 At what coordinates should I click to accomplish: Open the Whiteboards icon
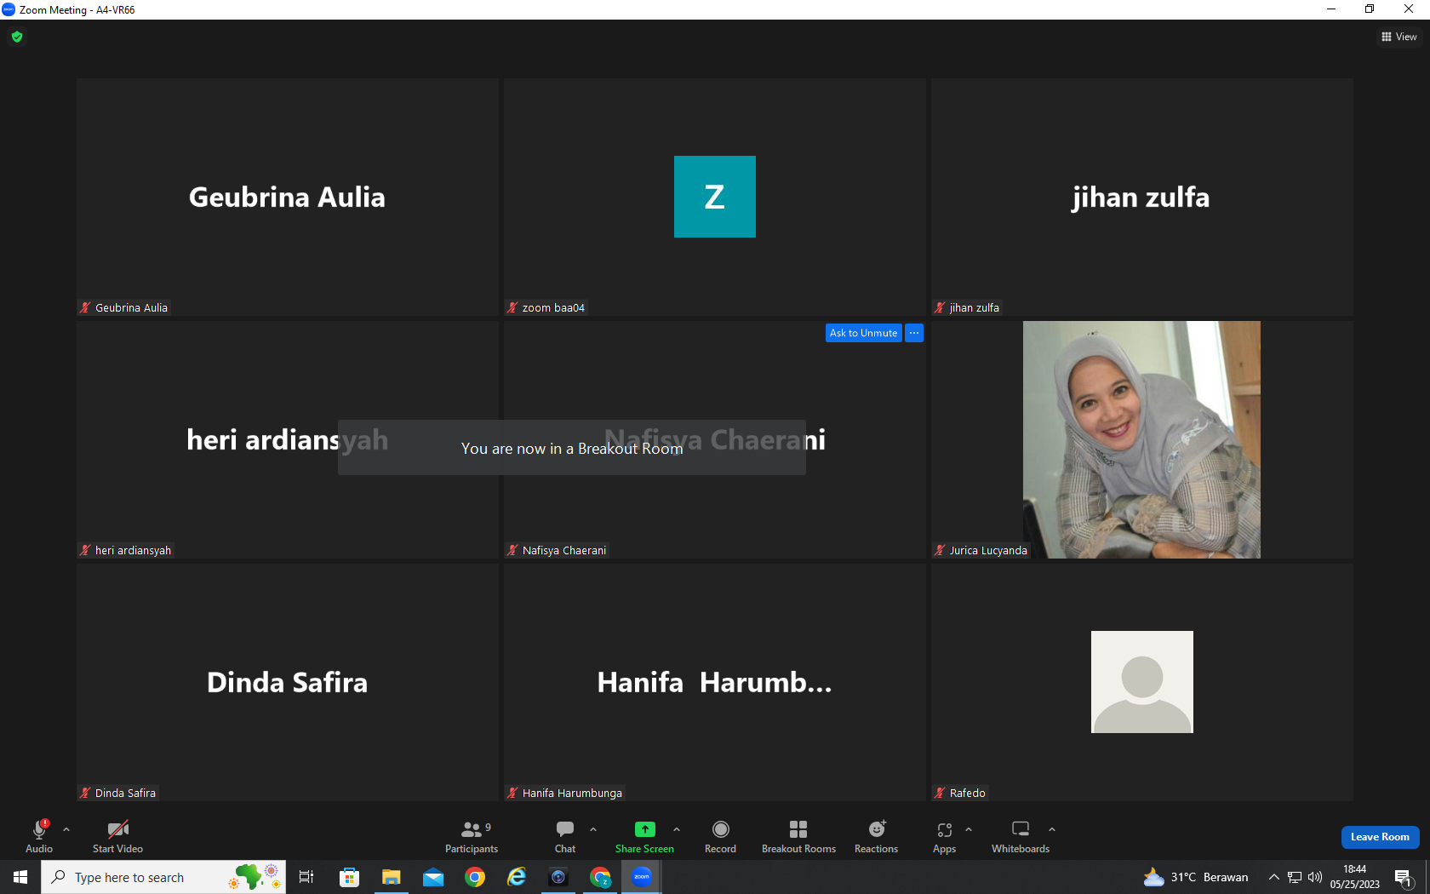tap(1021, 829)
